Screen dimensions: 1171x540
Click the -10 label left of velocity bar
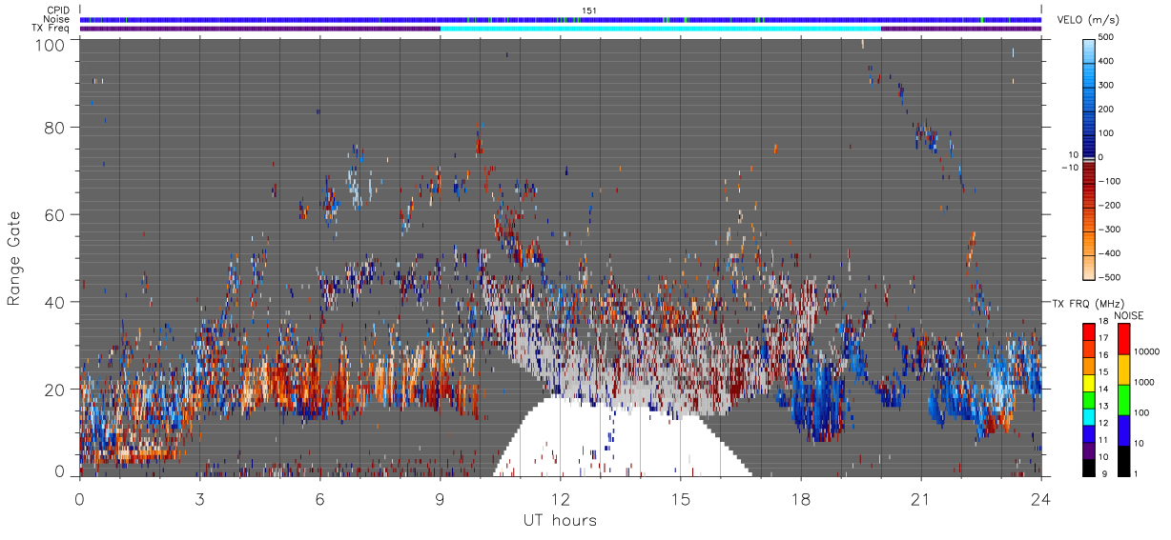coord(1069,168)
